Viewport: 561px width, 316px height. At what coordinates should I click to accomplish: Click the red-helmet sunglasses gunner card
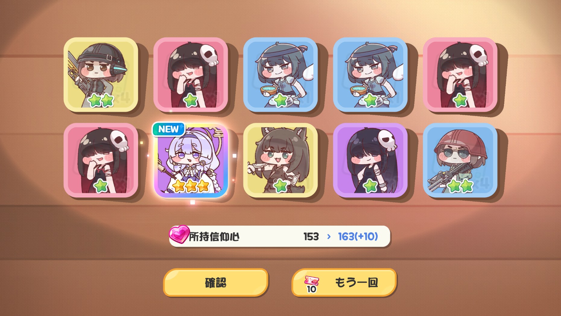click(460, 160)
